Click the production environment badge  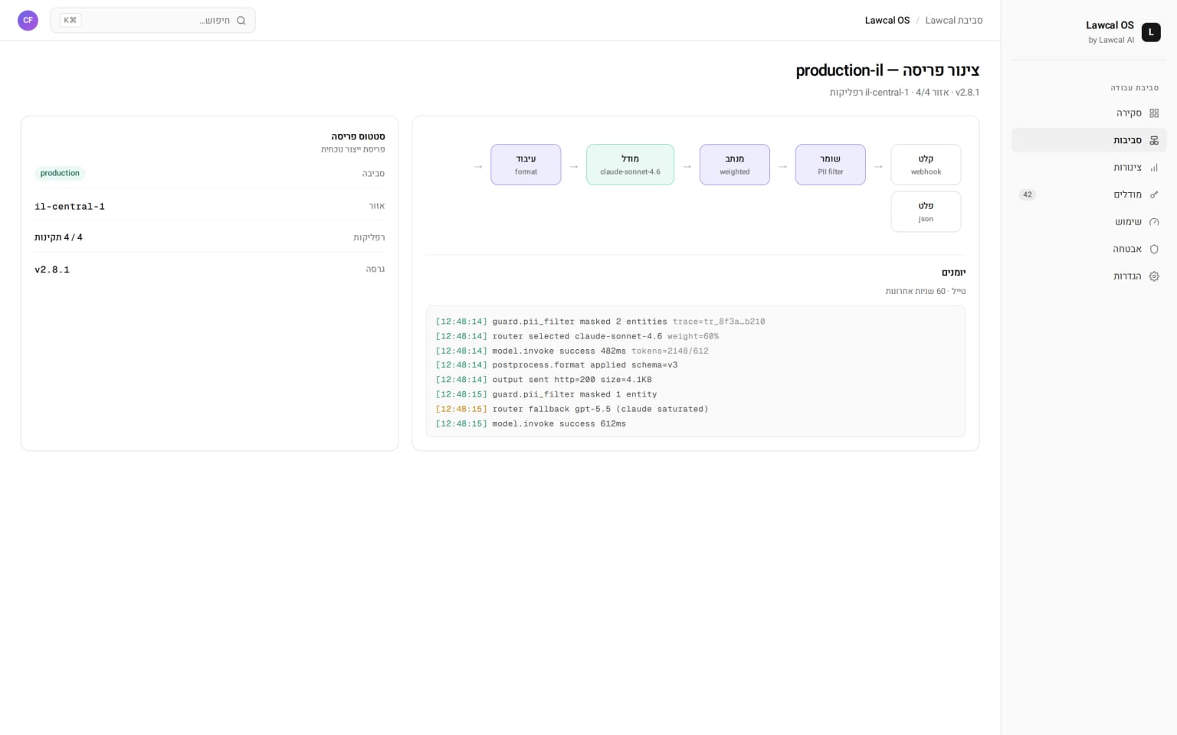point(60,173)
